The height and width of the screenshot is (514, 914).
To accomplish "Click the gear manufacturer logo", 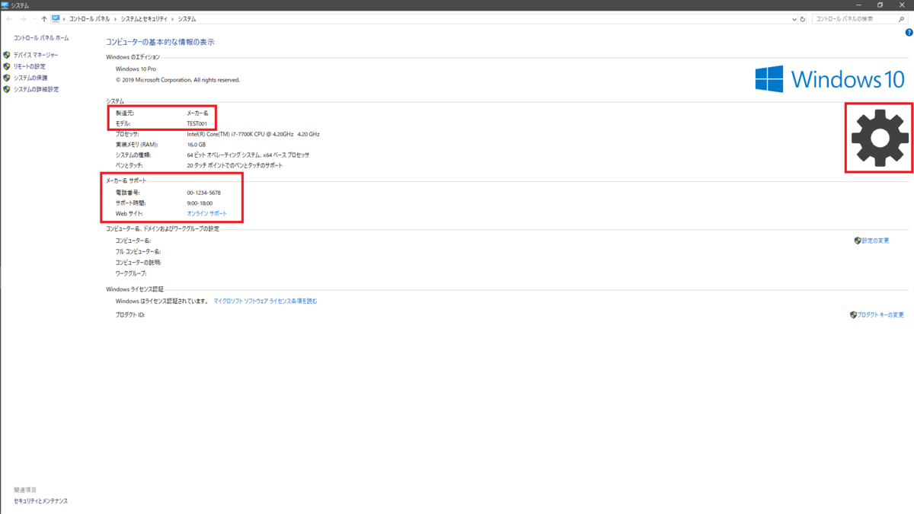I will [880, 138].
